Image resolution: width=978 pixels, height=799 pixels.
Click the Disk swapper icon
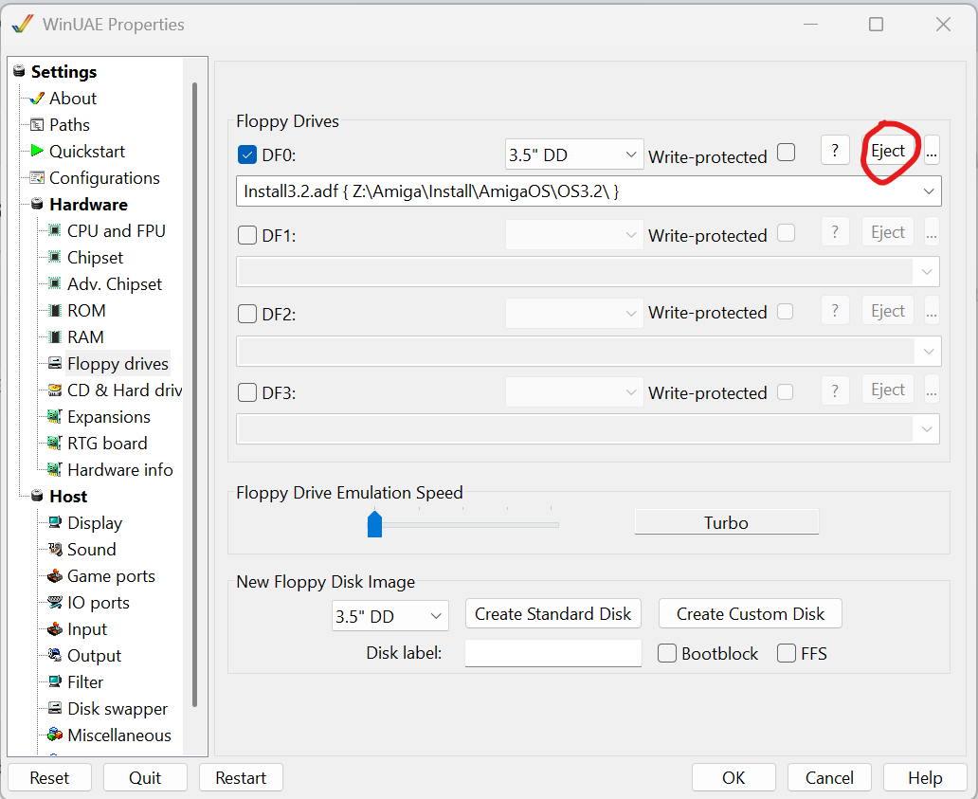tap(55, 709)
